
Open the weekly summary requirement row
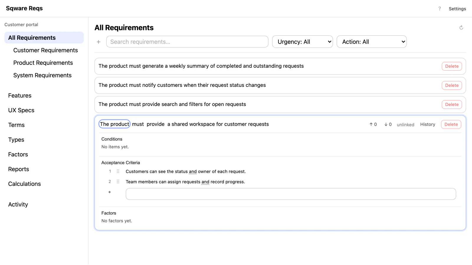(x=280, y=66)
